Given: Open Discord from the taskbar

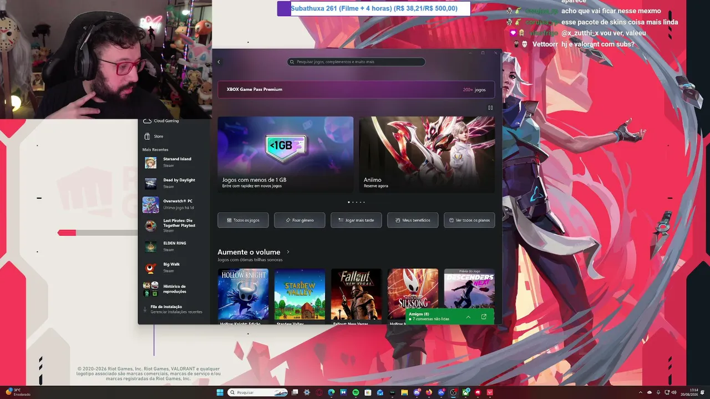Looking at the screenshot, I should coord(417,392).
